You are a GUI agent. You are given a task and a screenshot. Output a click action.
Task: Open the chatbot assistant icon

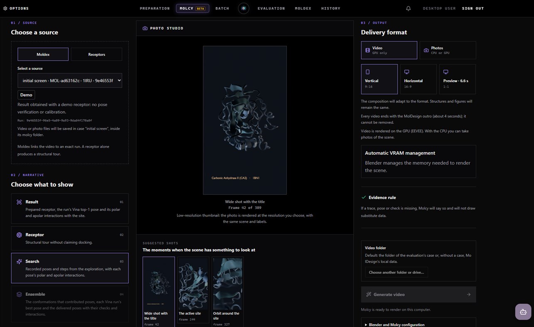pos(523,312)
